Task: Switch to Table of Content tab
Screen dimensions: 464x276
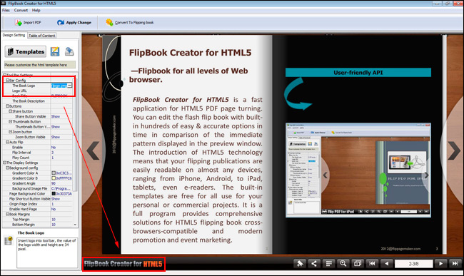Action: click(x=41, y=36)
